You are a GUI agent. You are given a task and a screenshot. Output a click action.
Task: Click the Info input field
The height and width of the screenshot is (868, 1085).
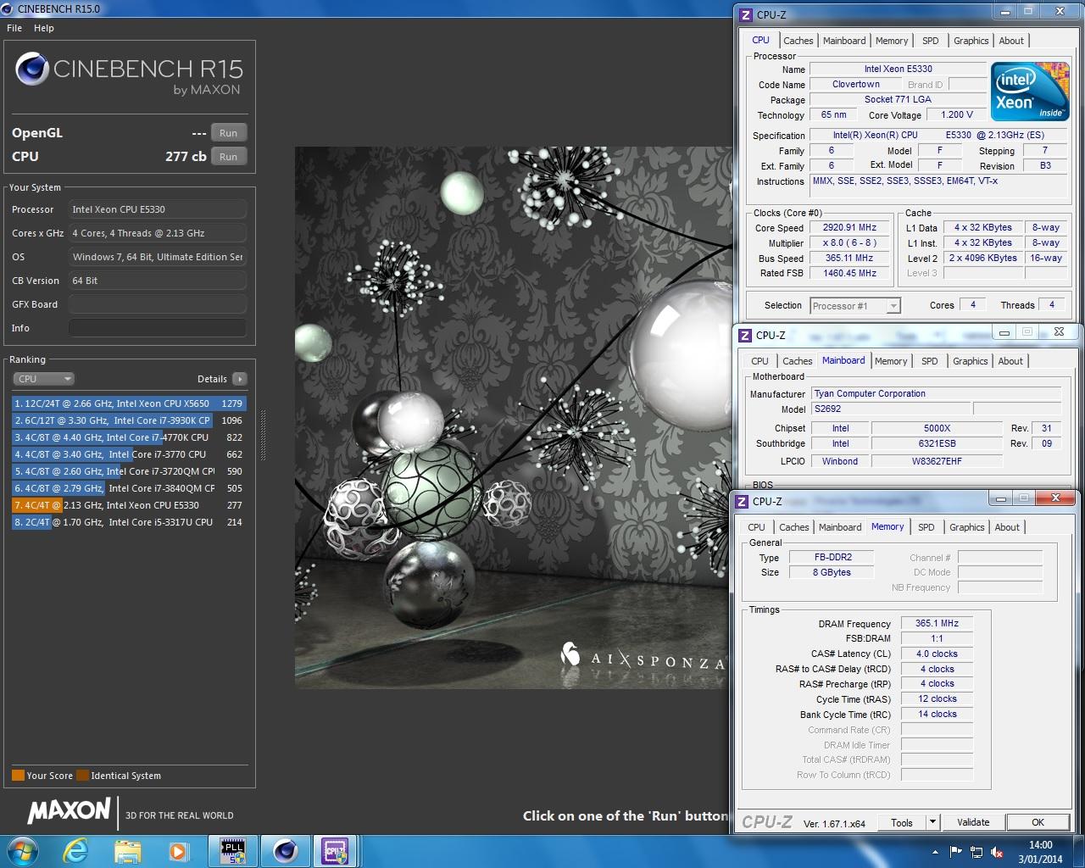[158, 328]
